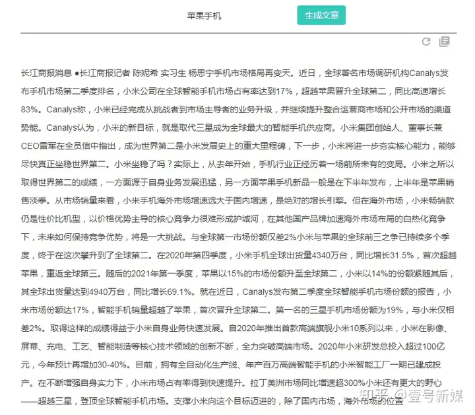The height and width of the screenshot is (415, 475).
Task: Click the text 今年预计再增加30-40%
Action: 82,364
